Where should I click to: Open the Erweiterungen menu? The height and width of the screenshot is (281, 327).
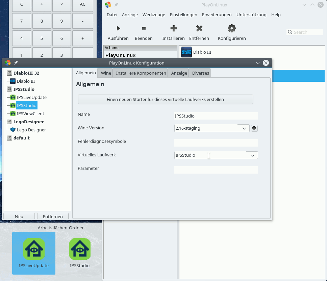[217, 15]
